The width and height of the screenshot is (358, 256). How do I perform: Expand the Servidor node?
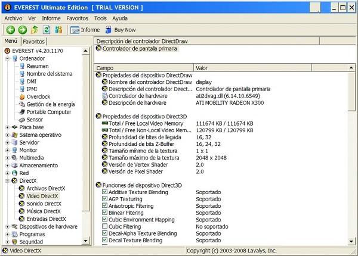tap(7, 142)
